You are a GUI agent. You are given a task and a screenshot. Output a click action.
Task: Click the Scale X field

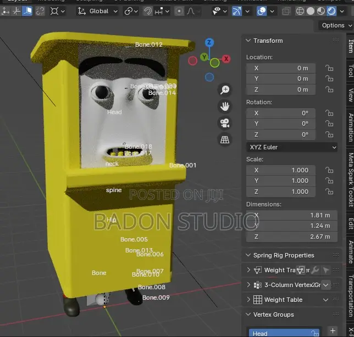point(281,170)
